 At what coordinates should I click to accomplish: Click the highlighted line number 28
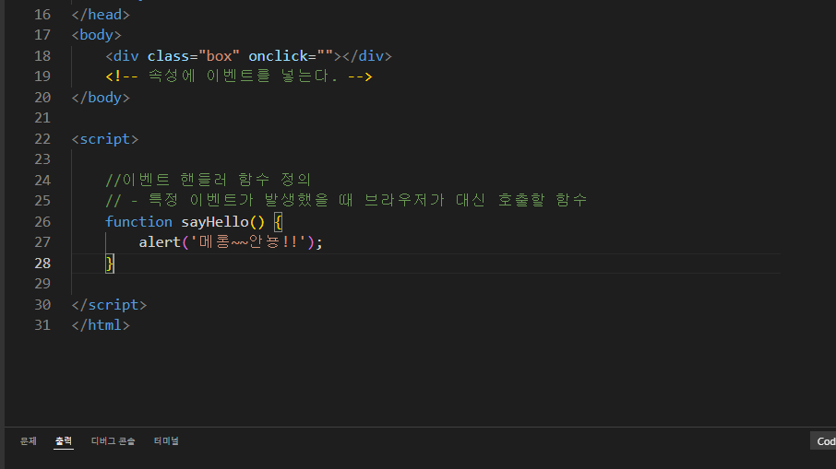42,263
